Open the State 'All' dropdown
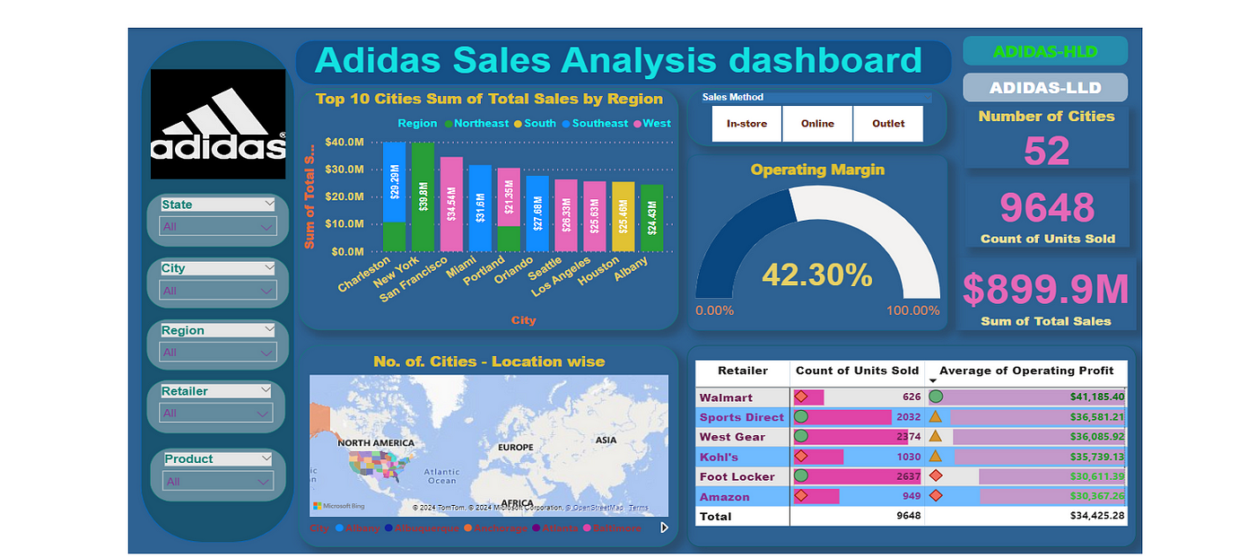The image size is (1256, 558). click(218, 227)
